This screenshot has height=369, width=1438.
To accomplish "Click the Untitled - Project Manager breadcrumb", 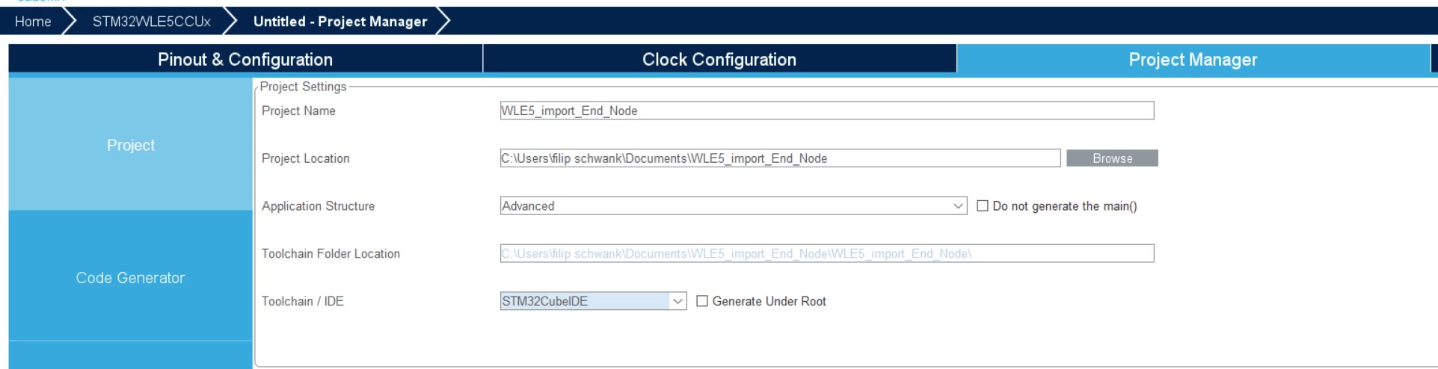I will (x=340, y=22).
